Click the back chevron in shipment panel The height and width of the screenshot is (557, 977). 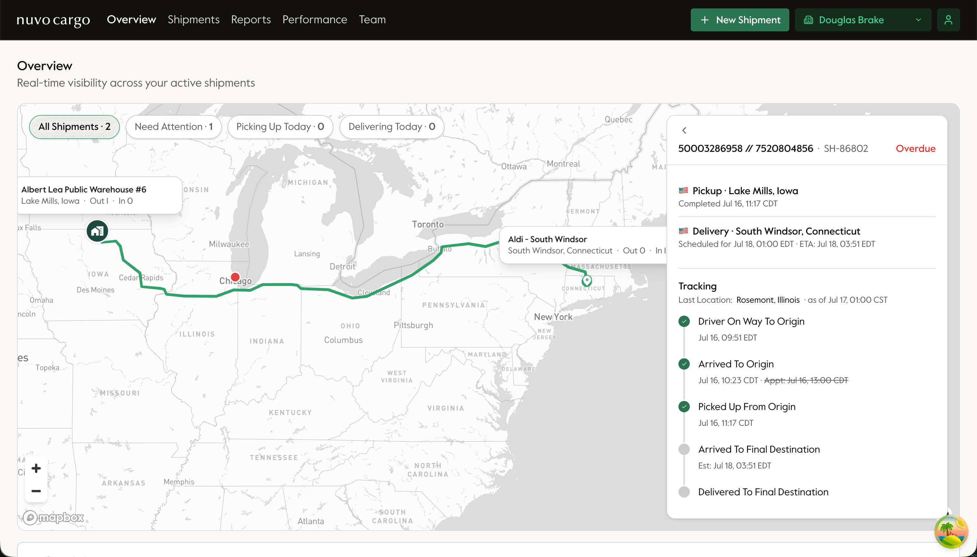coord(684,131)
